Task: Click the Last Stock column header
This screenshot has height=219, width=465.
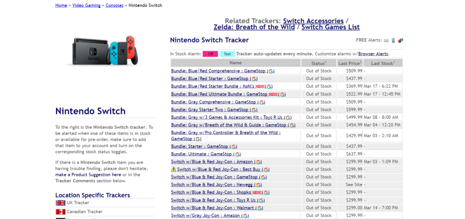Action: (383, 63)
